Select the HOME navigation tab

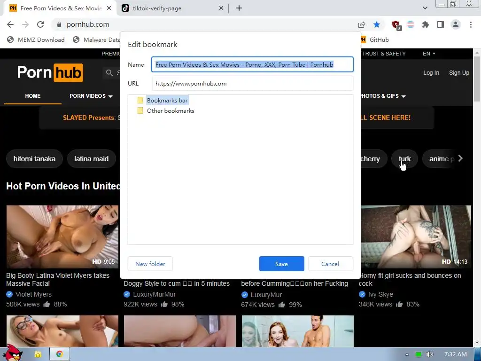33,96
